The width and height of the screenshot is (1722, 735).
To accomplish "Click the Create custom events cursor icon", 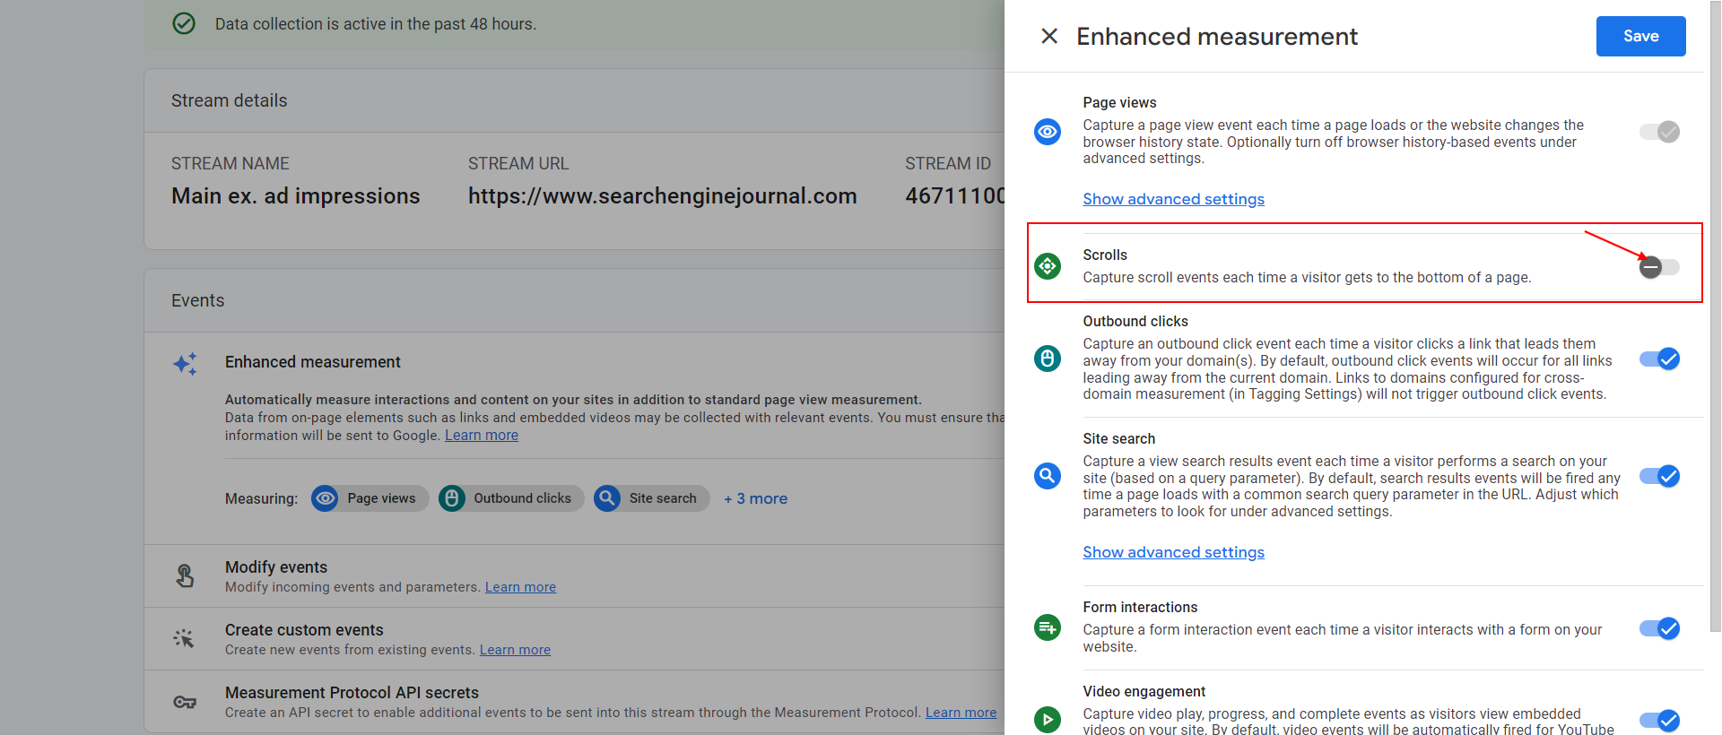I will click(184, 638).
